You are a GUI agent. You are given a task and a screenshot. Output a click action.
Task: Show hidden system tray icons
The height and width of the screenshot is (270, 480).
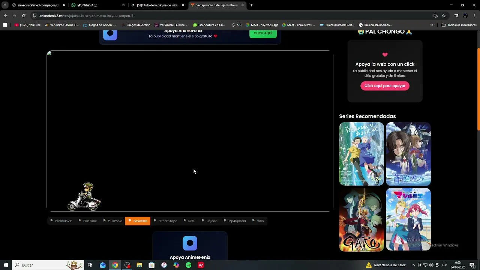(413, 265)
